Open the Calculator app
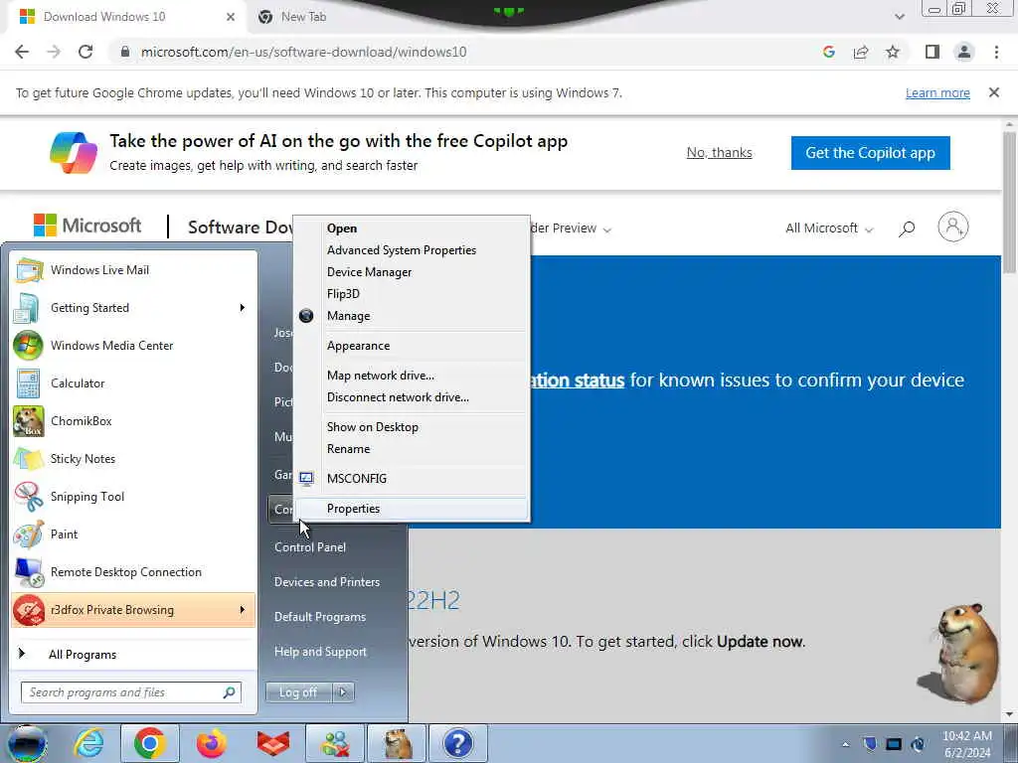 (x=134, y=382)
